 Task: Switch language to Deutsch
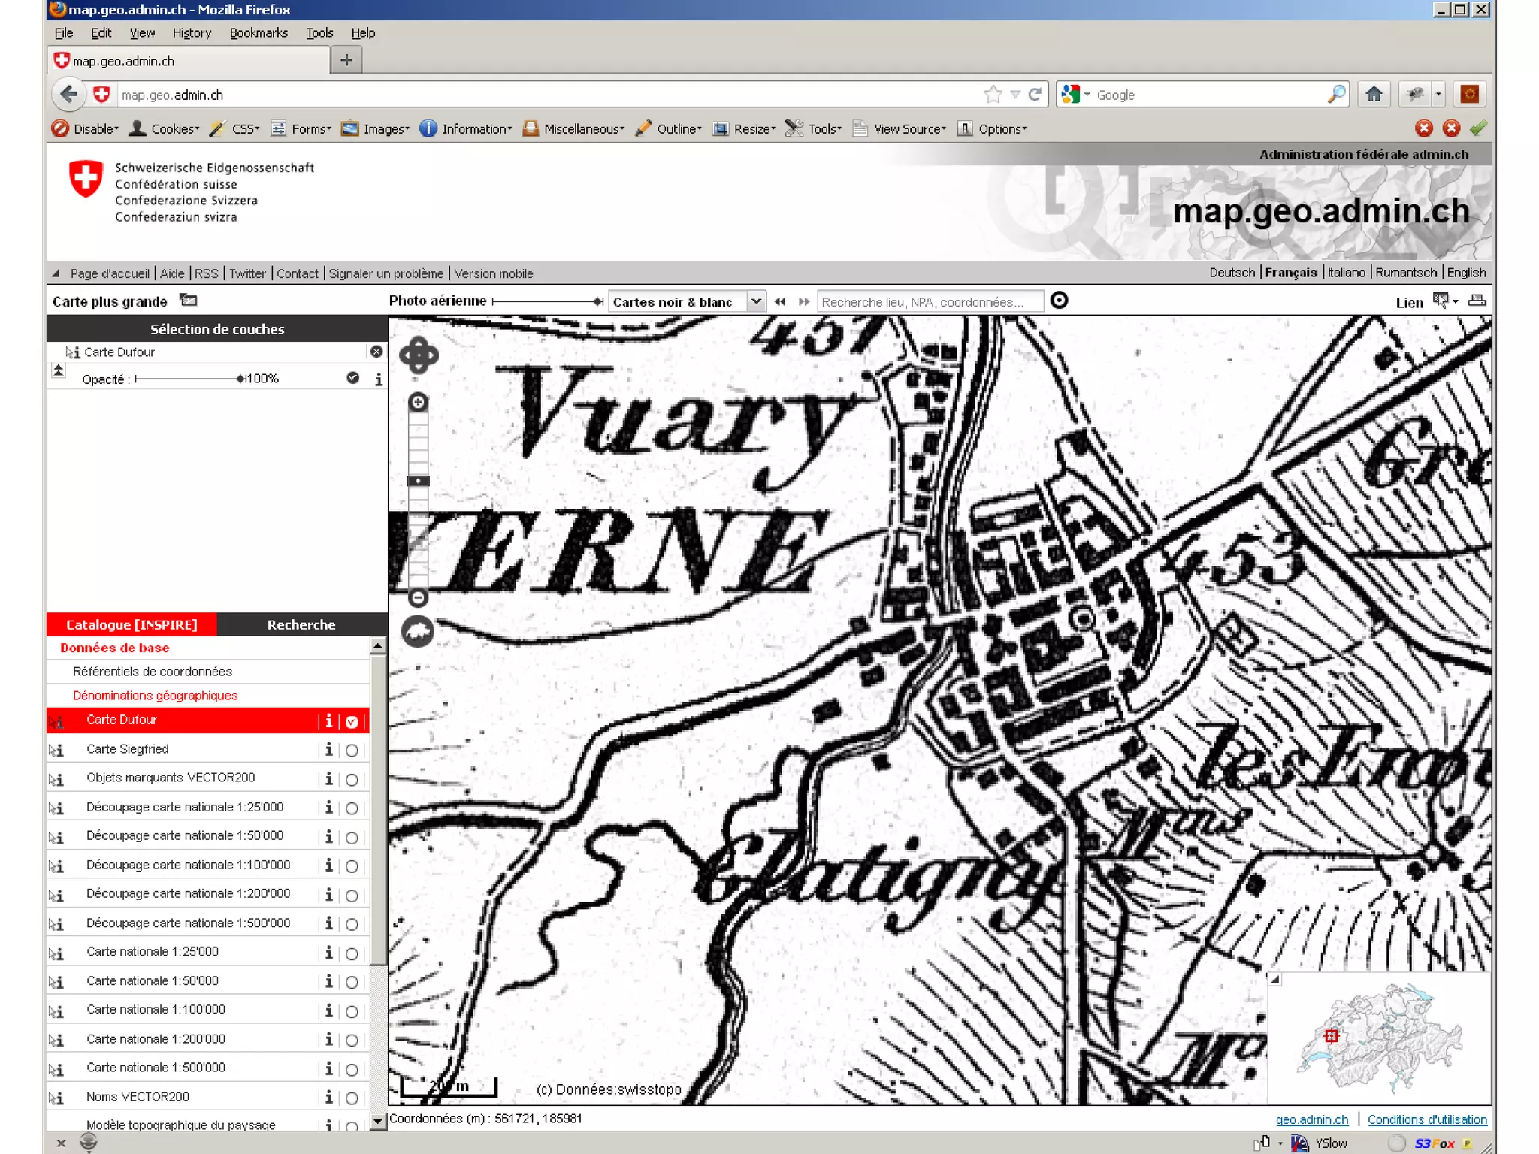[x=1231, y=273]
